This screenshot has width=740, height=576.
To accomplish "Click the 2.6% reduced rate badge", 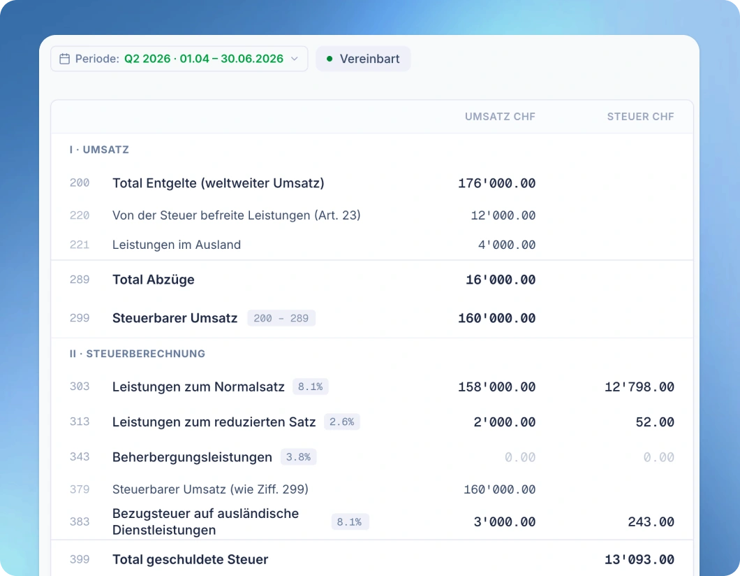I will pyautogui.click(x=341, y=422).
